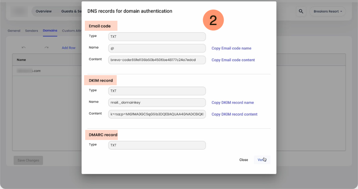Copy Email code name

tap(231, 48)
